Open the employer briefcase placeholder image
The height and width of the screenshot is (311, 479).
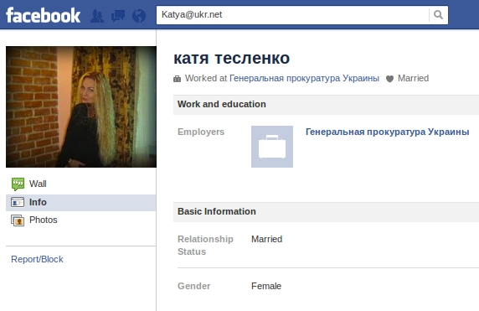272,147
